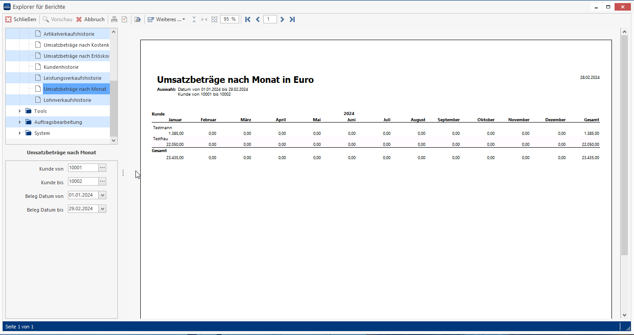Export report as PDF icon
The image size is (634, 335).
click(124, 19)
